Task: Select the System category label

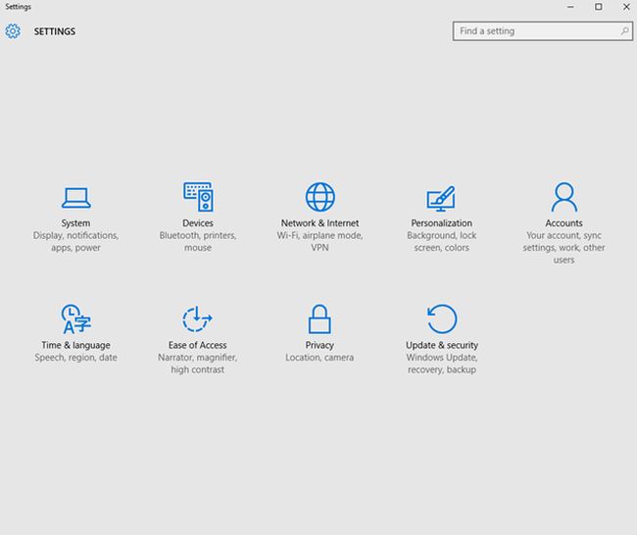Action: click(x=76, y=223)
